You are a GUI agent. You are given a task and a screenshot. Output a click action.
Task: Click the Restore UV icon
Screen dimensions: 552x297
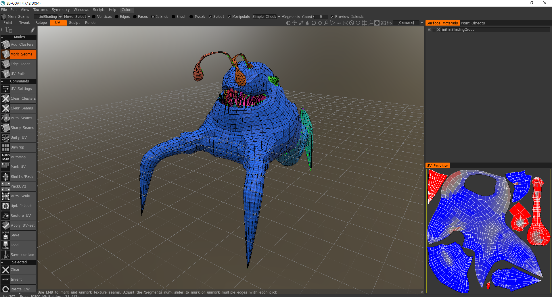click(x=5, y=216)
